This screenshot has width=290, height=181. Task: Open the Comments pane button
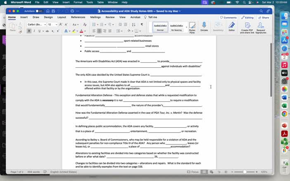click(228, 17)
